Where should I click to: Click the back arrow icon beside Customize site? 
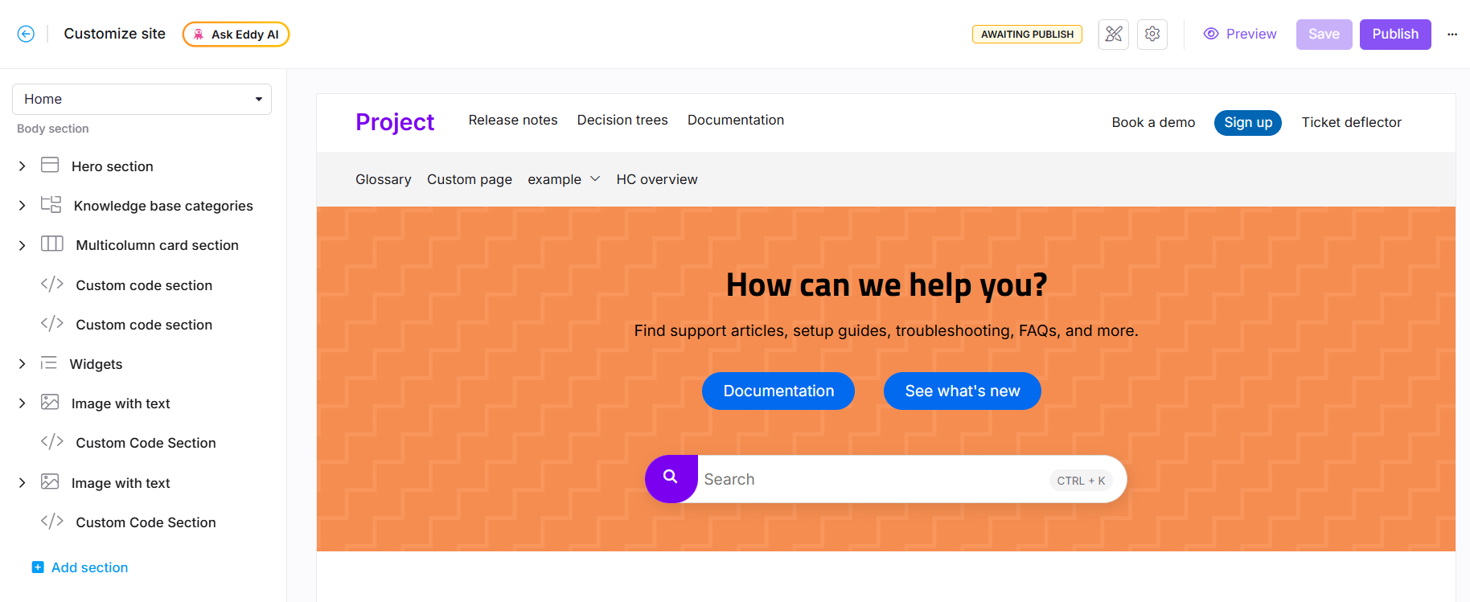click(x=26, y=34)
